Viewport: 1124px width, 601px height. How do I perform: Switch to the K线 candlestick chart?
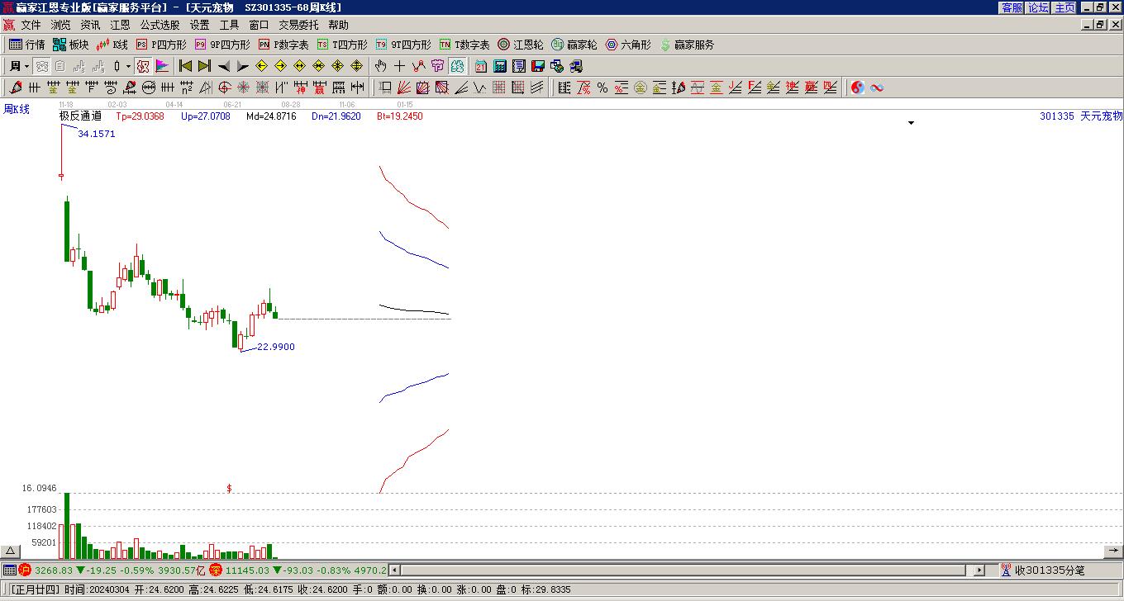click(112, 45)
